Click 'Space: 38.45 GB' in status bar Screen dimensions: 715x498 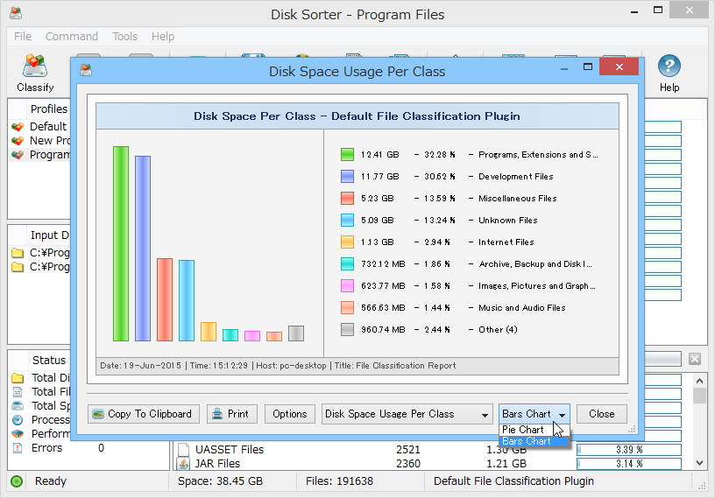tap(220, 481)
